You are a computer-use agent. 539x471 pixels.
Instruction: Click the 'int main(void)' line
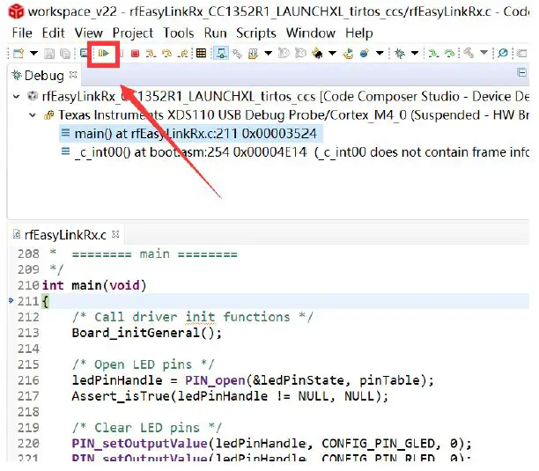click(94, 285)
